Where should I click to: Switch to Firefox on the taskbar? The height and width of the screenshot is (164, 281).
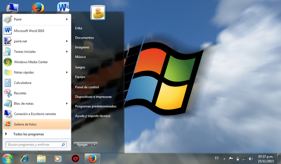[92, 158]
